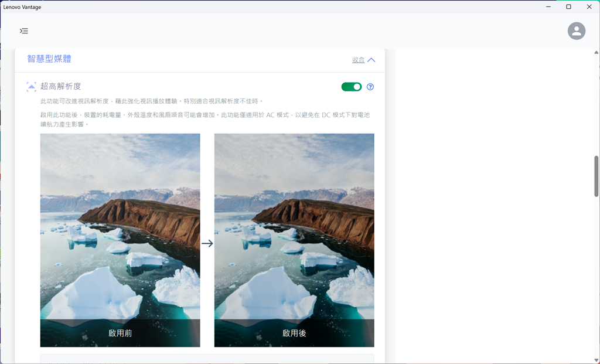Collapse the 智慧型媒體 section chevron
The height and width of the screenshot is (364, 600).
tap(371, 60)
